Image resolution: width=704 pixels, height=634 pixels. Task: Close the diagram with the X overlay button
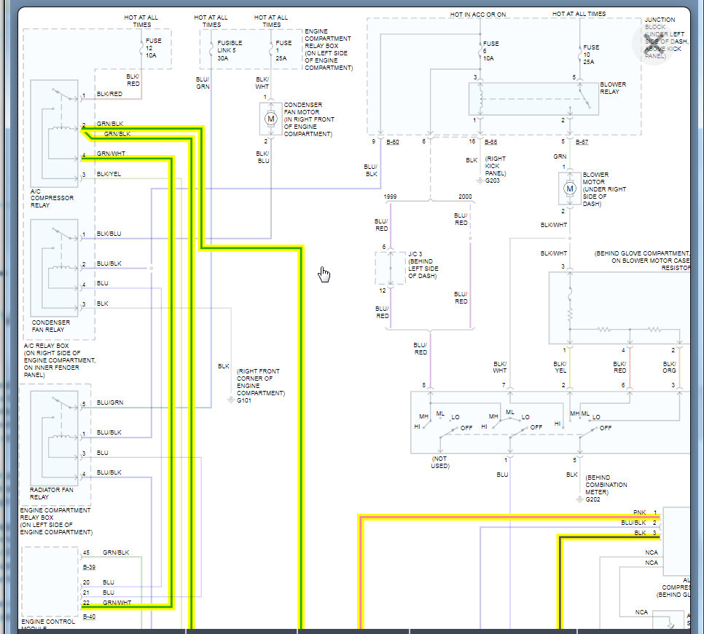tap(654, 43)
